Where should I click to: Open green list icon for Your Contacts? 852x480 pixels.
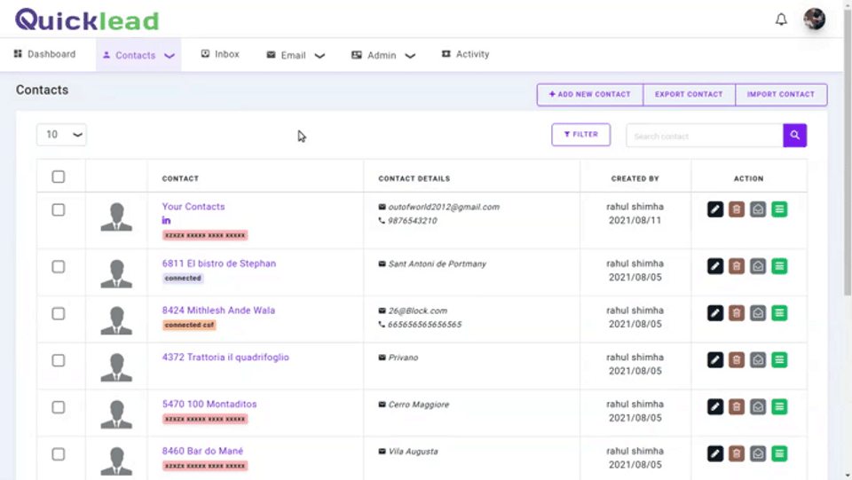coord(779,209)
